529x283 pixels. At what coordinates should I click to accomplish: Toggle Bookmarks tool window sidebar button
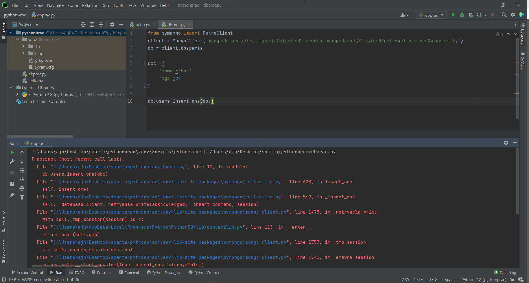pos(4,251)
